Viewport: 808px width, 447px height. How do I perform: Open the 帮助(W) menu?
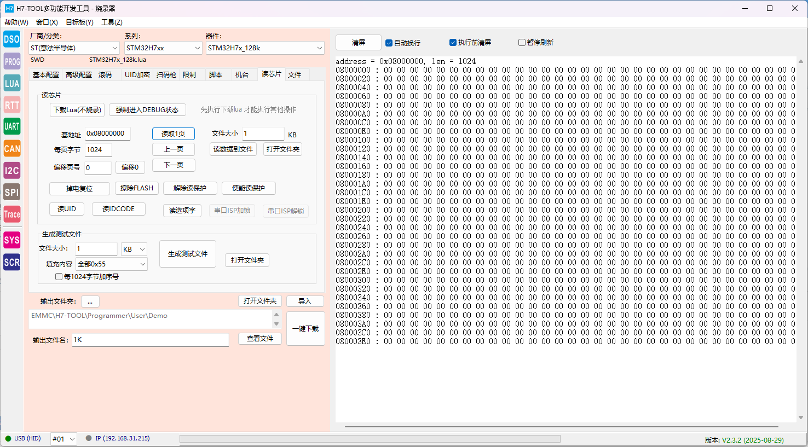tap(16, 22)
